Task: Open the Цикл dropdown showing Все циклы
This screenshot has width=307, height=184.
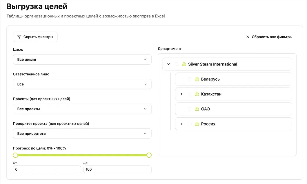Action: [82, 59]
